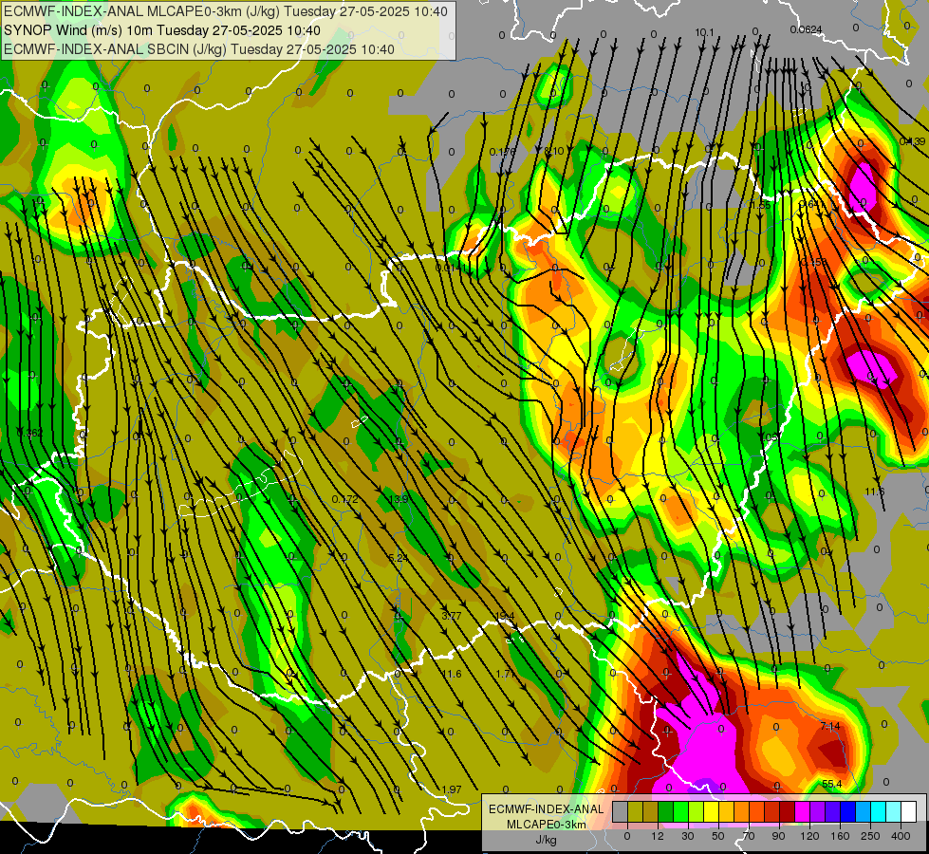Screen dimensions: 929x854
Task: Select the pure blue legend color swatch
Action: coord(847,811)
